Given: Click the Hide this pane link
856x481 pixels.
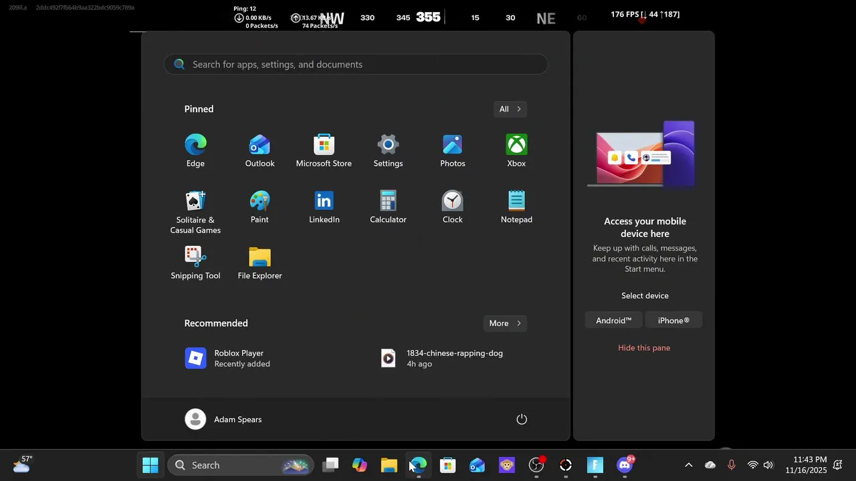Looking at the screenshot, I should click(644, 347).
